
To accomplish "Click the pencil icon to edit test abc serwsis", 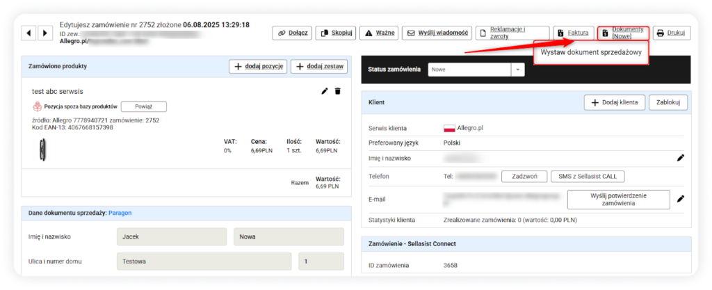I will (324, 91).
